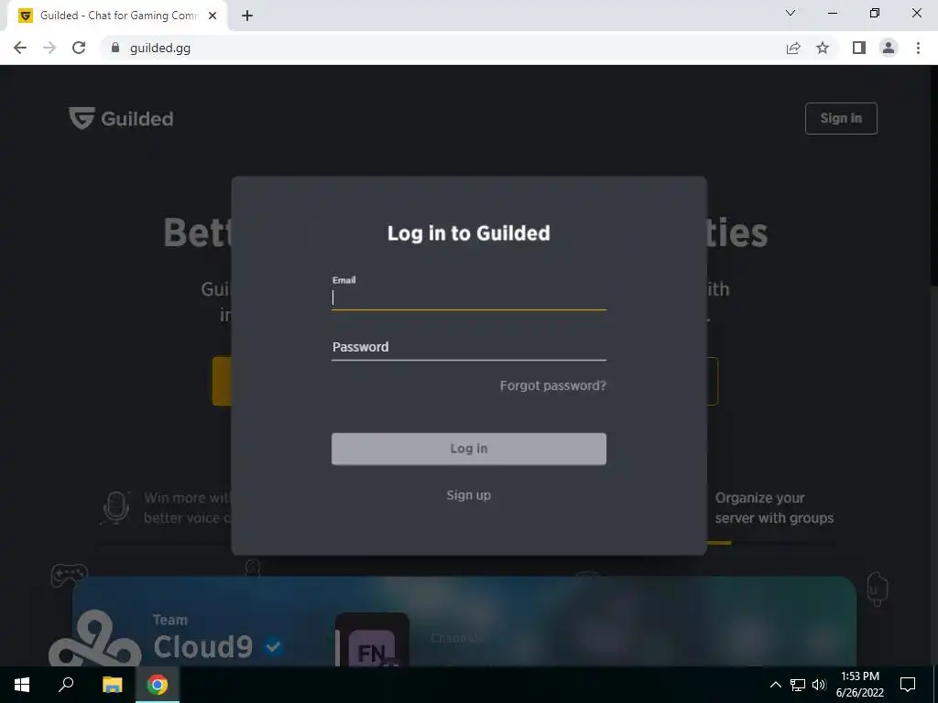Click the Sign up link
Image resolution: width=938 pixels, height=703 pixels.
click(x=468, y=495)
